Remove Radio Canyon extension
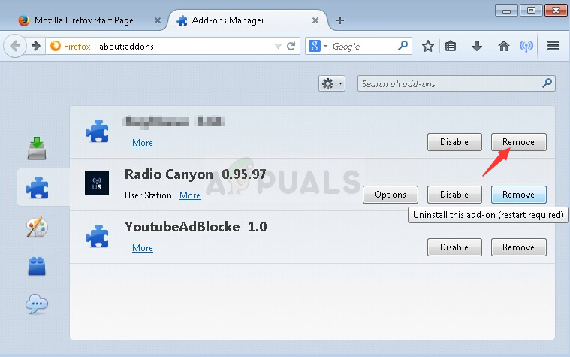This screenshot has width=570, height=357. click(x=518, y=195)
